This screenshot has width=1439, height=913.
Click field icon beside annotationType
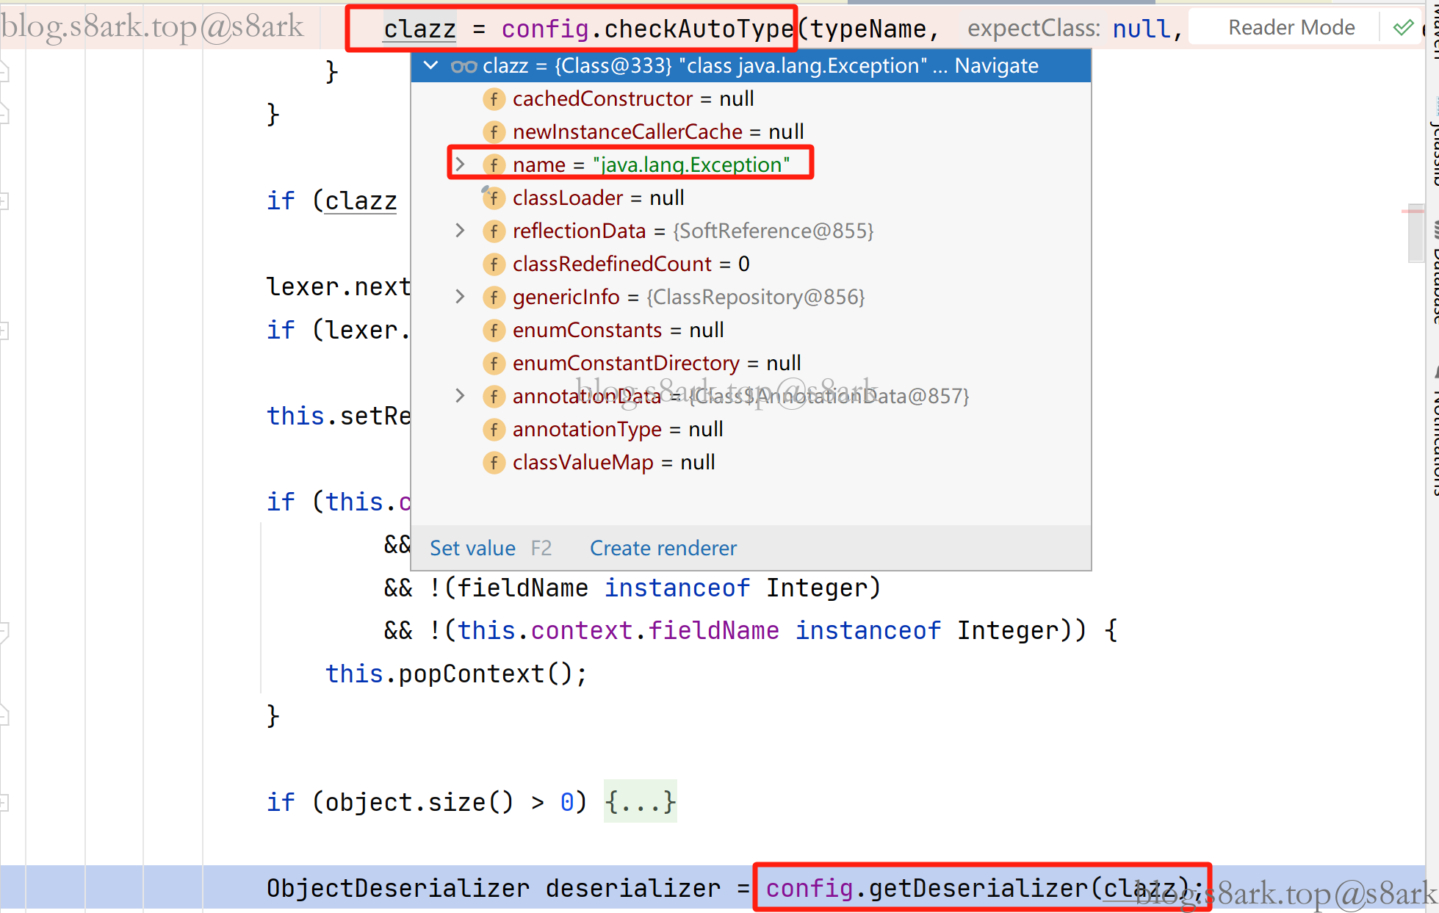point(494,430)
